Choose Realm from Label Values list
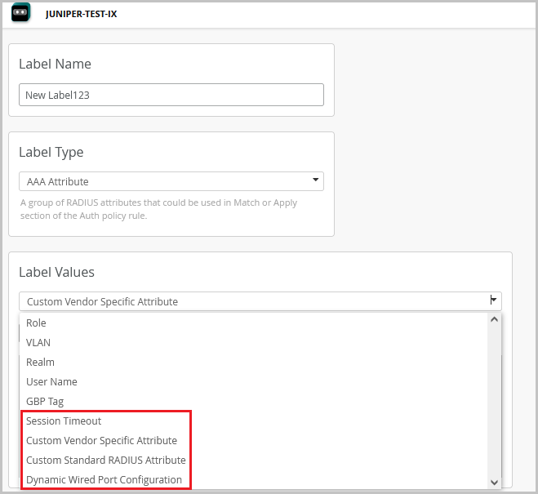Image resolution: width=538 pixels, height=494 pixels. [40, 363]
